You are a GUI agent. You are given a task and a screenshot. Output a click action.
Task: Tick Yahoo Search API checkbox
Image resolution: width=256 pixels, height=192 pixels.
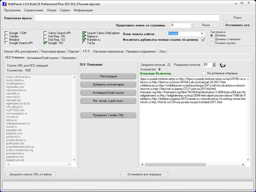coord(45,33)
